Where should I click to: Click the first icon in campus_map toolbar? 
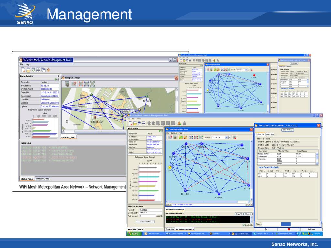(x=67, y=84)
